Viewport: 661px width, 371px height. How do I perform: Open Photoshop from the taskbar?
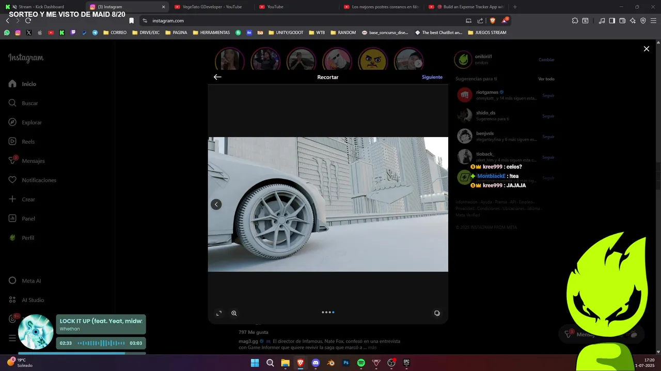click(346, 363)
